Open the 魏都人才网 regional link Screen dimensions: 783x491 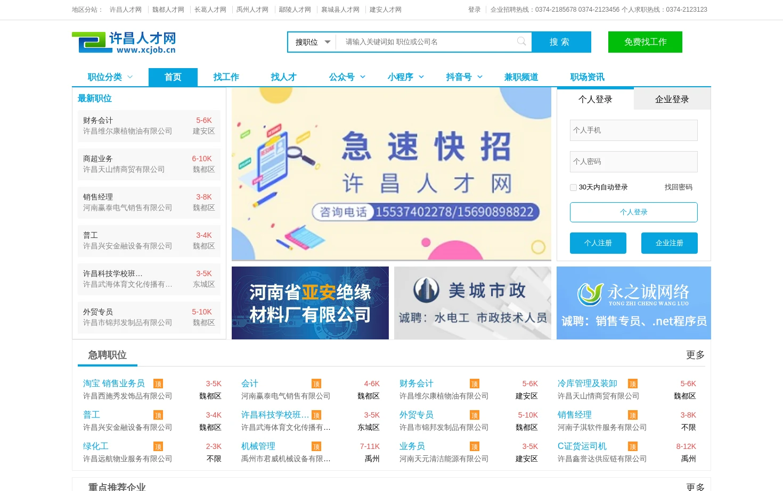tap(168, 10)
